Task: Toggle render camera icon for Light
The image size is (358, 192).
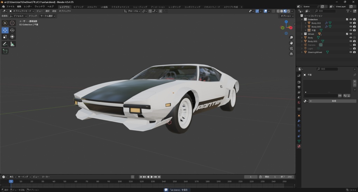Action: pos(355,48)
